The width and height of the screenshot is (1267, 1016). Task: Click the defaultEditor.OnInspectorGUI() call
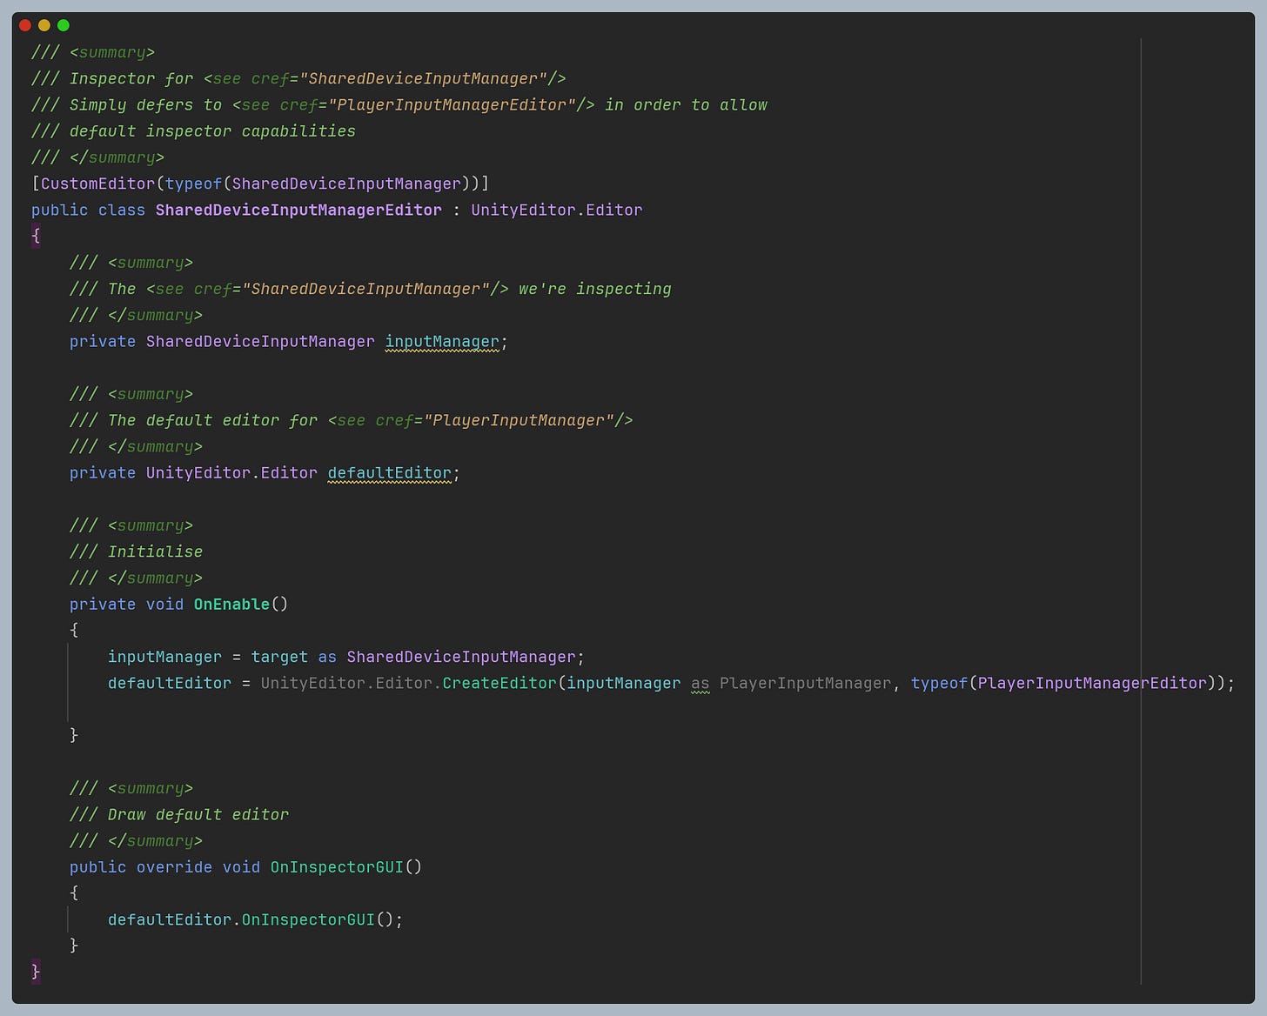[253, 919]
